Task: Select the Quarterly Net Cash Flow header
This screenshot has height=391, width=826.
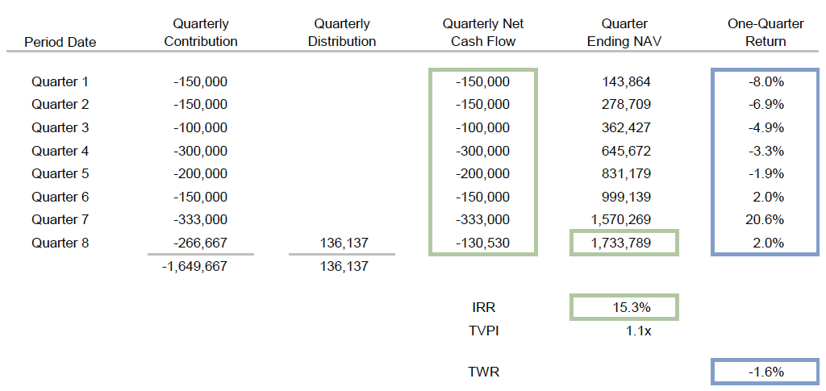Action: pos(483,33)
